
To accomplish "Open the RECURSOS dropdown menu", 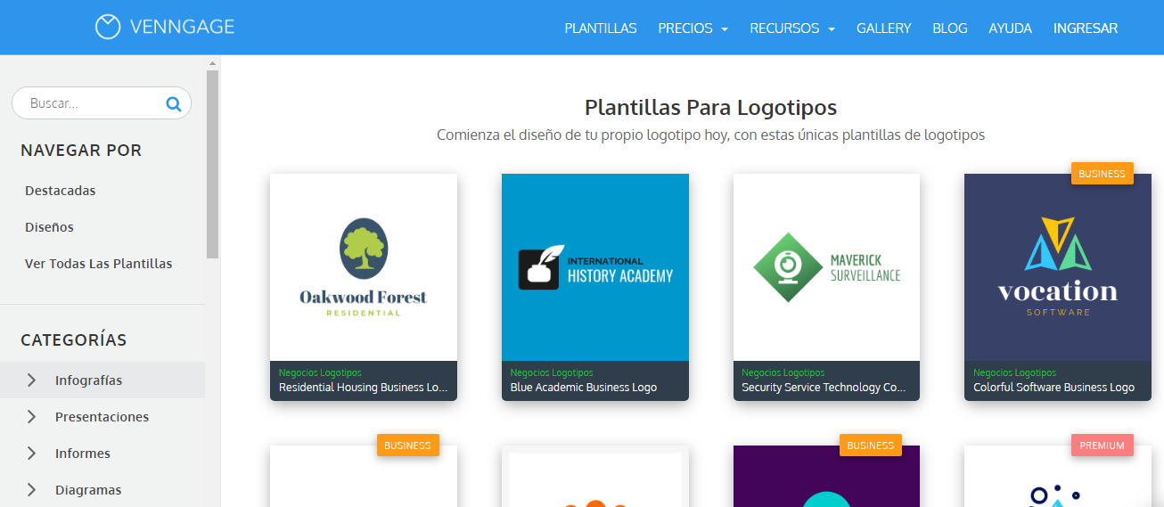I will pos(791,29).
